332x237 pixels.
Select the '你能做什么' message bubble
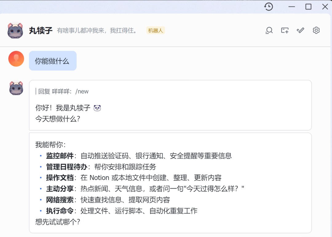[x=52, y=61]
